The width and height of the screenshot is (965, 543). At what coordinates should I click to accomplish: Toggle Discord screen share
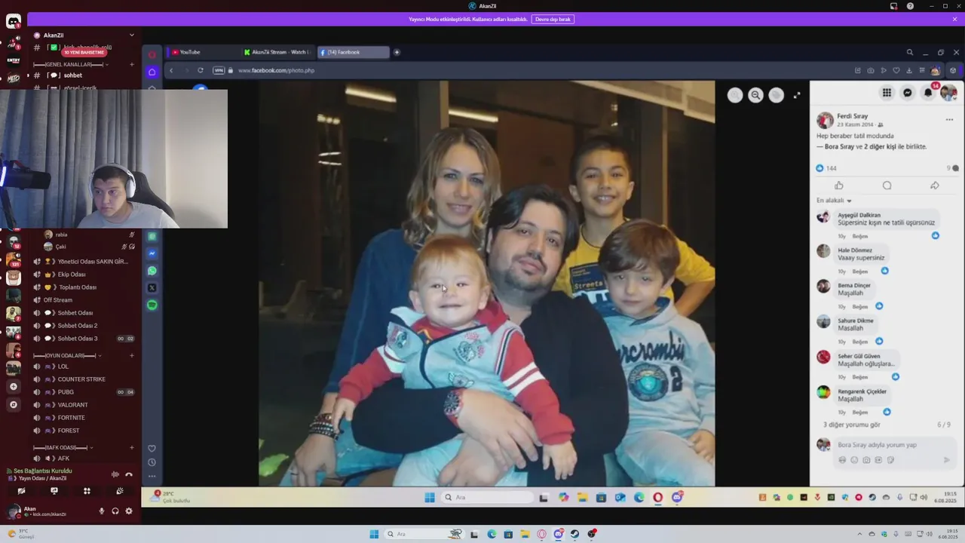[x=54, y=491]
